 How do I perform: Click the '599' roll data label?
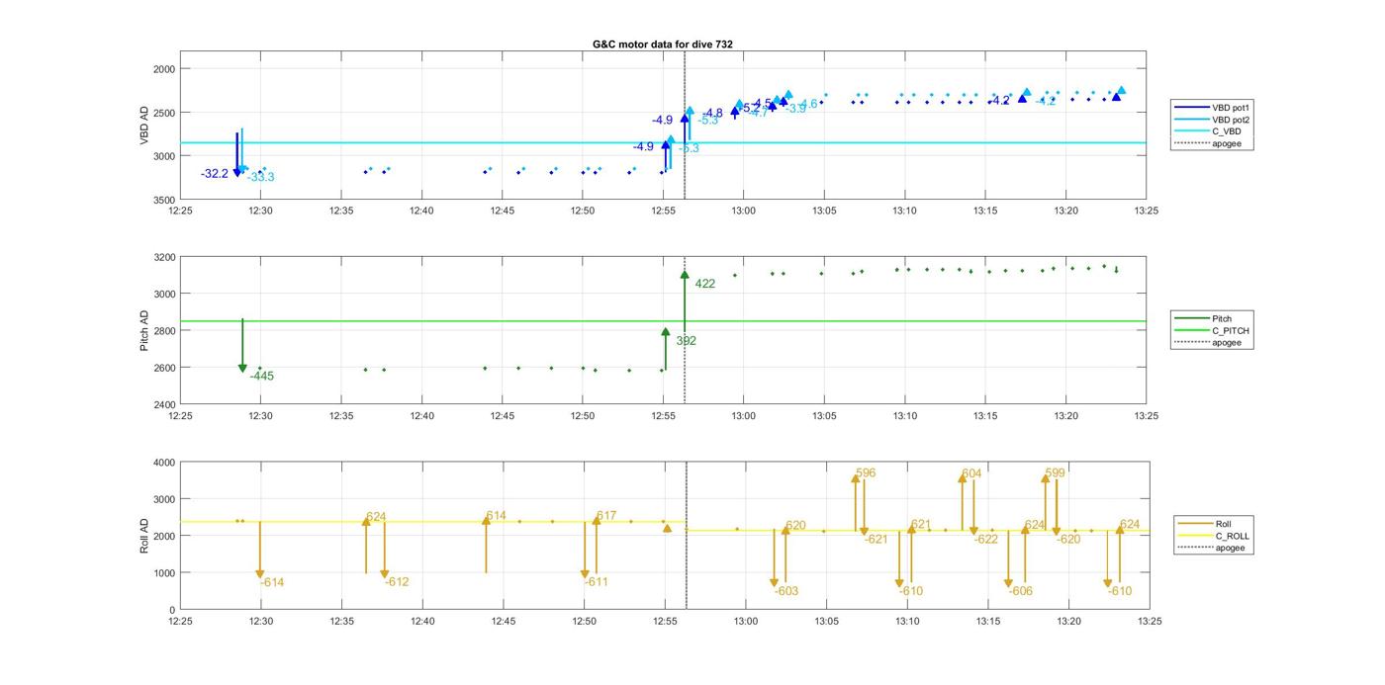coord(1055,473)
